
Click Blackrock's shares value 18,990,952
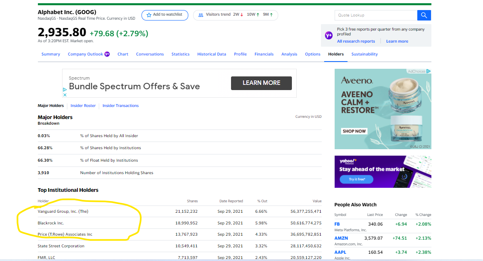click(x=186, y=223)
